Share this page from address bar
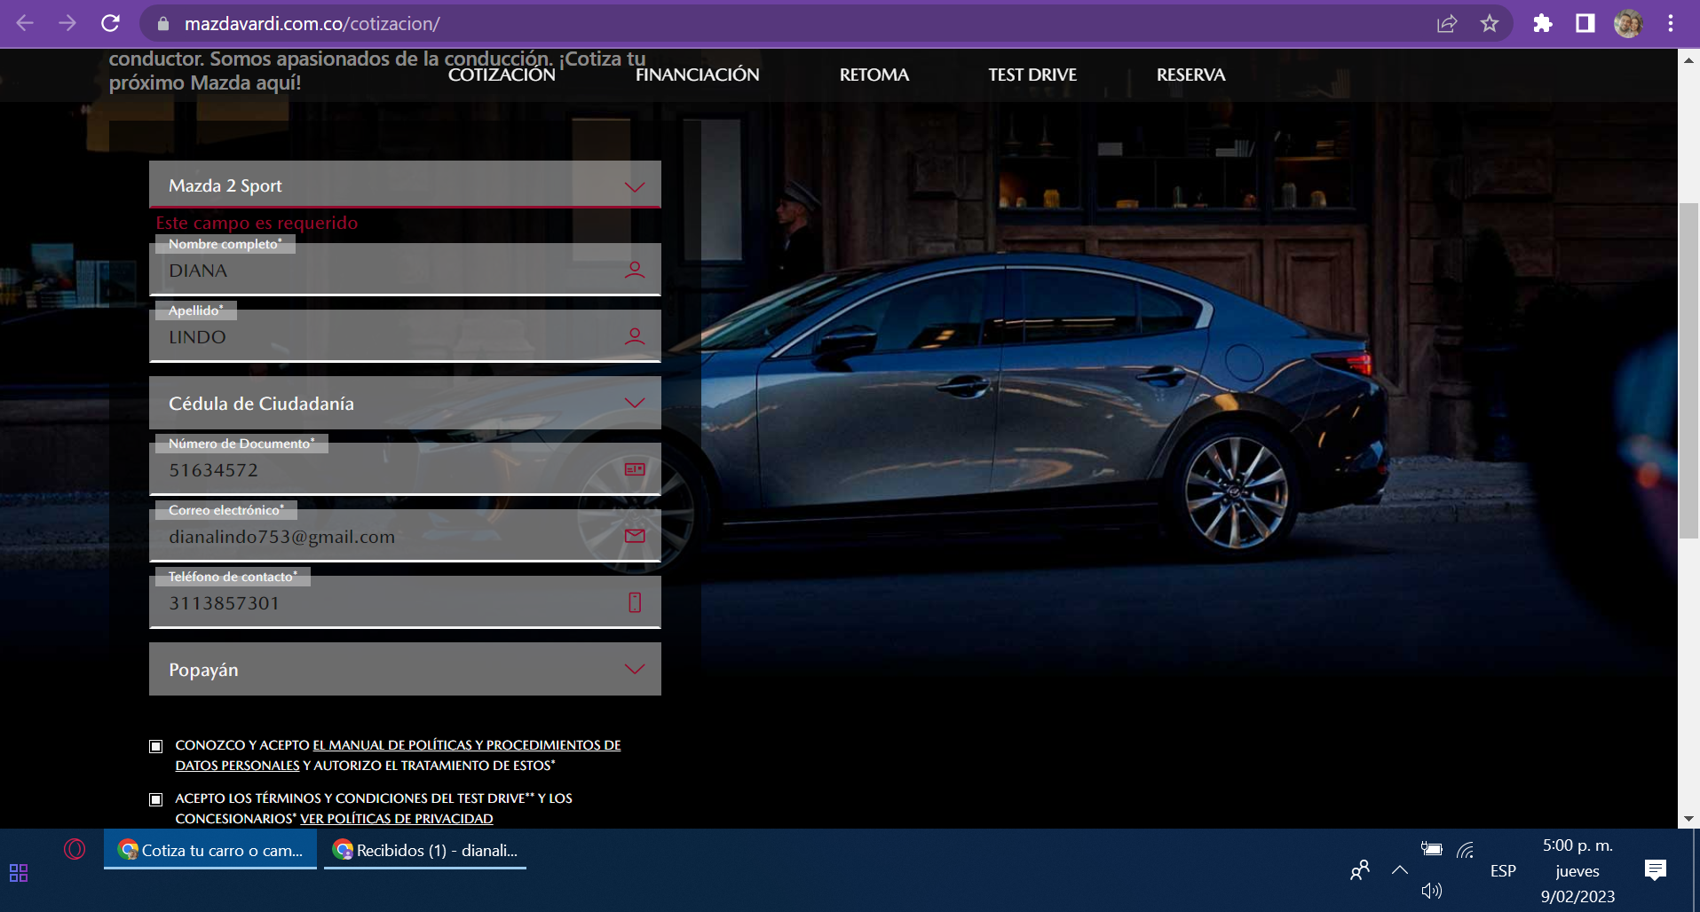Viewport: 1700px width, 912px height. [1447, 24]
